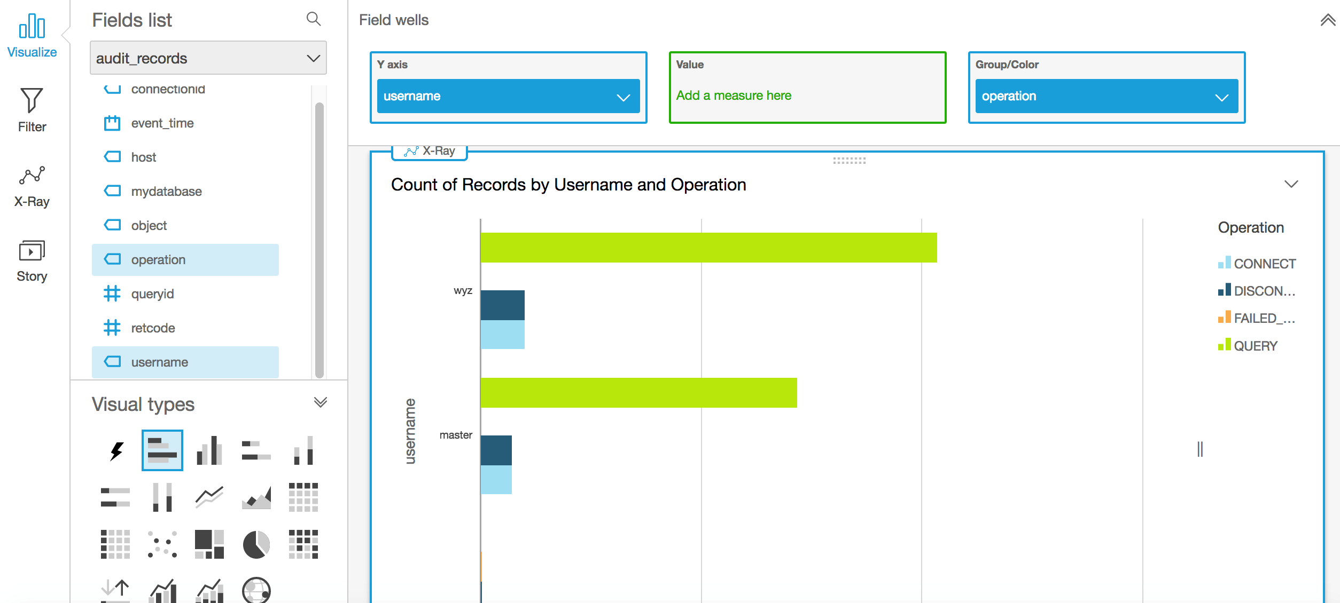This screenshot has height=603, width=1340.
Task: Collapse the Field wells panel
Action: coord(1328,20)
